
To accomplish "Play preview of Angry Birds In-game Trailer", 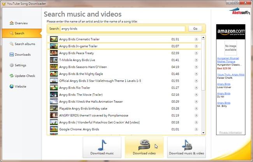I will coord(196,46).
